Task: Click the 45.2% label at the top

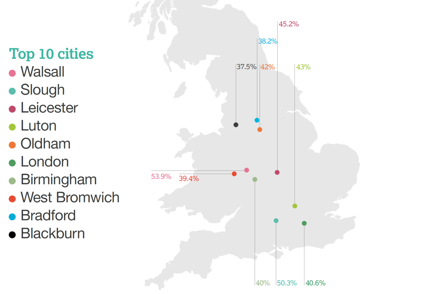Action: 289,24
